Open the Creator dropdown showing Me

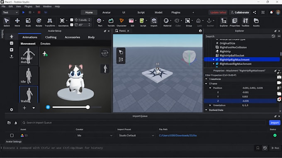95,135
